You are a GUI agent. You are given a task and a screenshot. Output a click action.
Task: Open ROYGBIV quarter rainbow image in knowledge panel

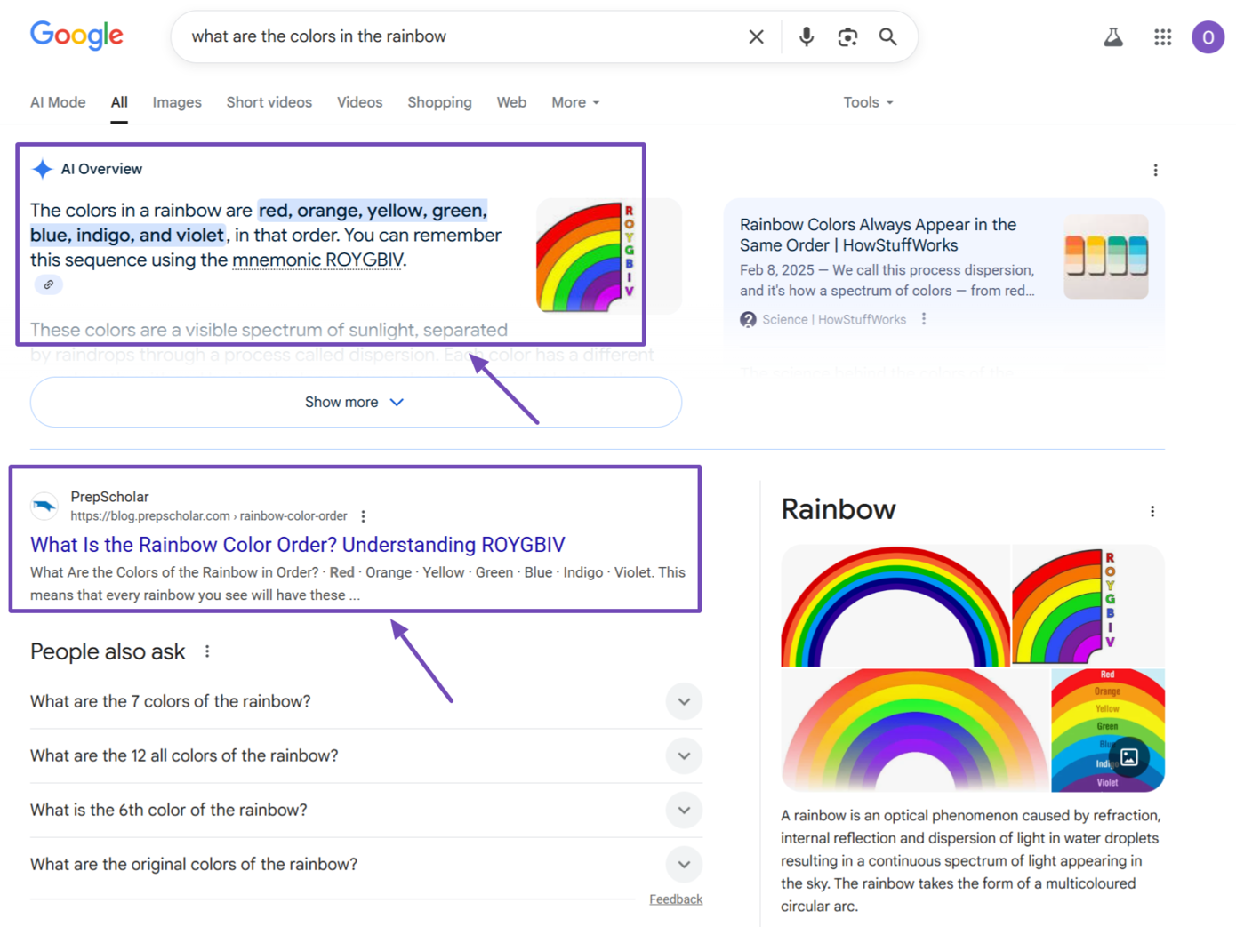pyautogui.click(x=1088, y=605)
